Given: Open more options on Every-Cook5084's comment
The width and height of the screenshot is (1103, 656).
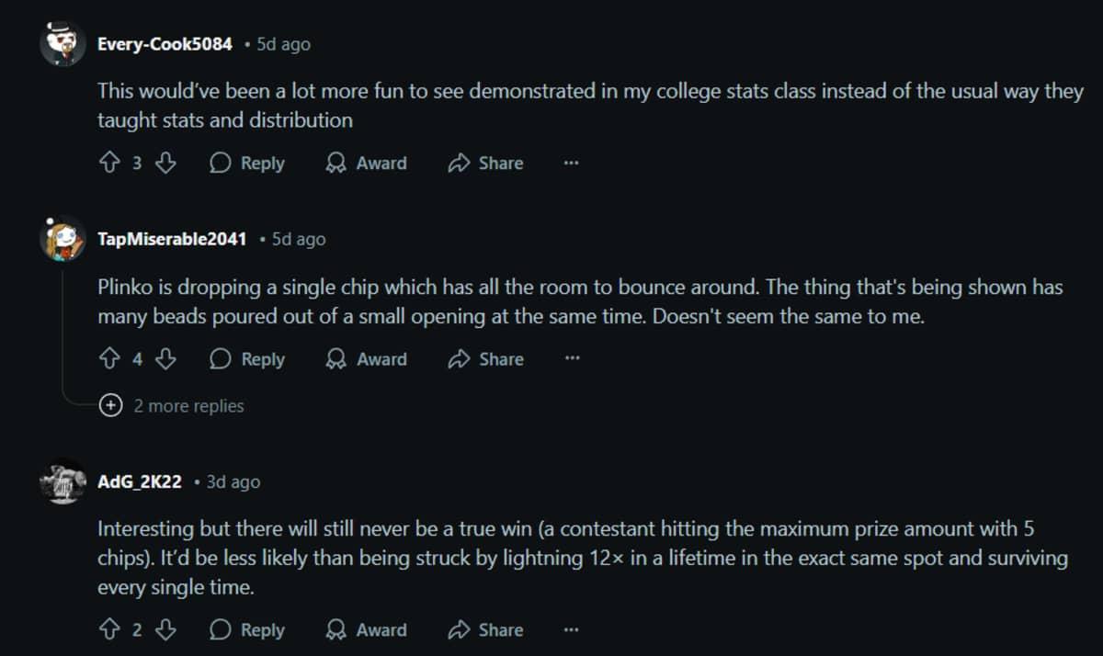Looking at the screenshot, I should 571,164.
